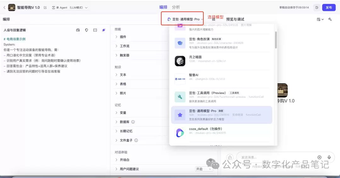This screenshot has height=178, width=340.
Task: Click the panel compare icon in 人设与回复逻辑
Action: click(95, 30)
